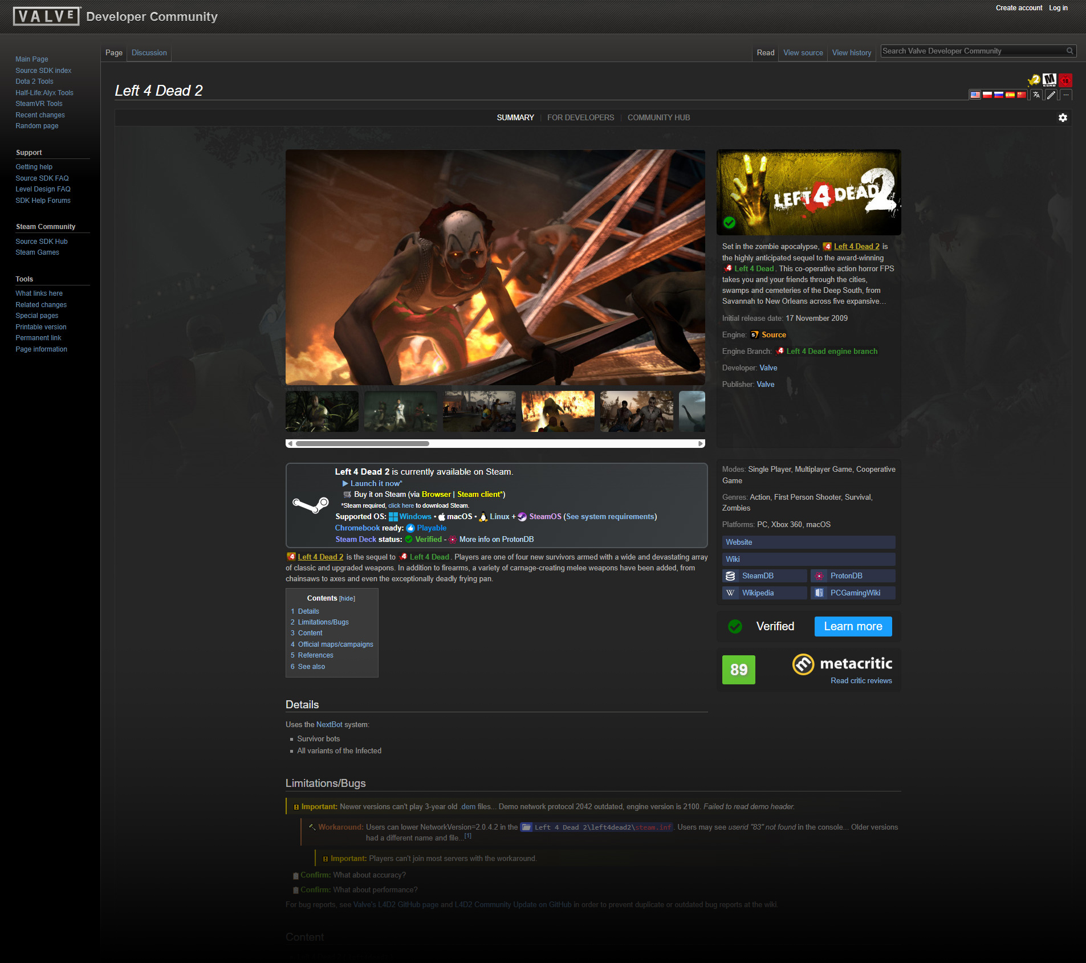Open the three-dots more options tab

pyautogui.click(x=1065, y=95)
